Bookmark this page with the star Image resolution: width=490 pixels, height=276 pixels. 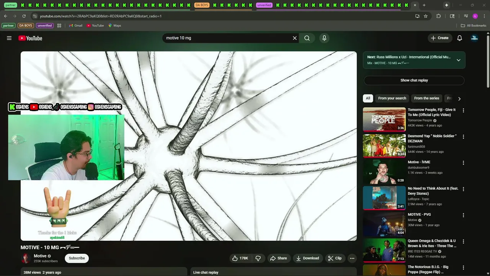426,16
